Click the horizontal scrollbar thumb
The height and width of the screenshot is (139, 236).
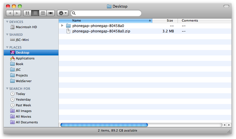coord(104,125)
